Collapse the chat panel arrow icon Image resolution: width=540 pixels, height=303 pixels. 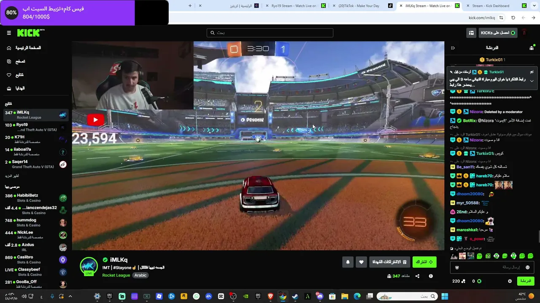point(453,48)
